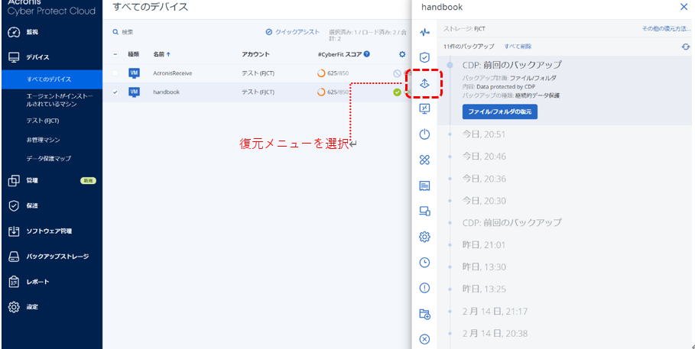This screenshot has width=695, height=349.
Task: Open the patch bandage icon
Action: point(425,160)
